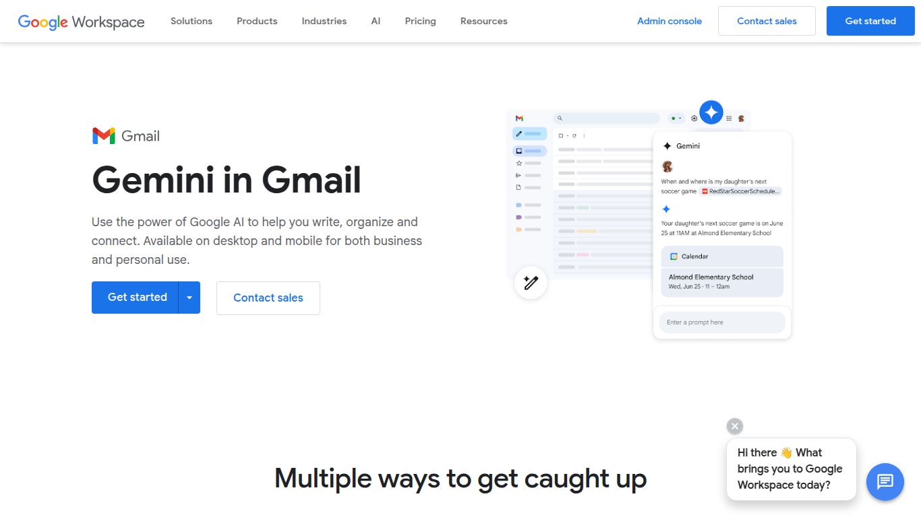
Task: Toggle the star icon in the Gmail sidebar
Action: (x=518, y=163)
